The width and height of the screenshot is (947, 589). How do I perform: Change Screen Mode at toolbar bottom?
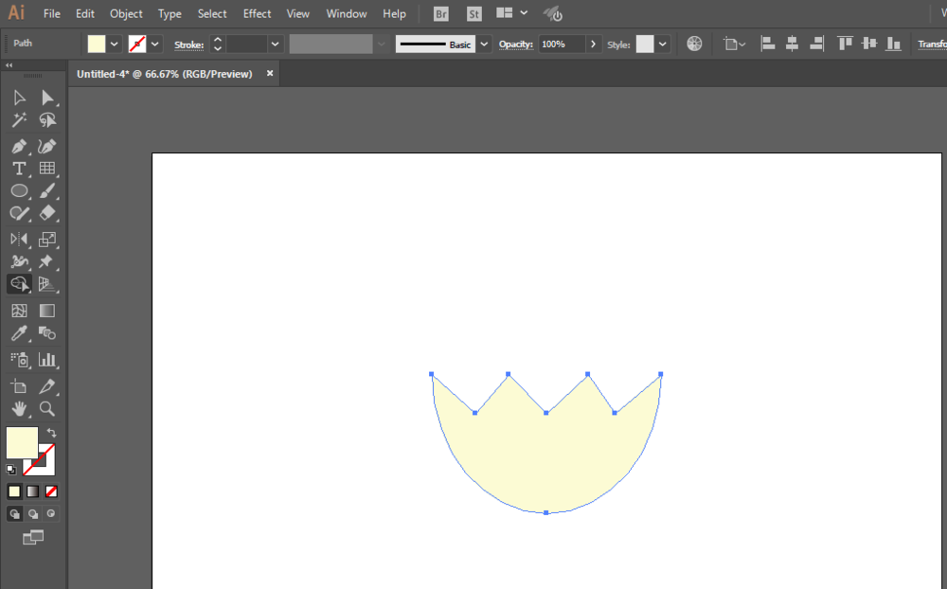33,537
